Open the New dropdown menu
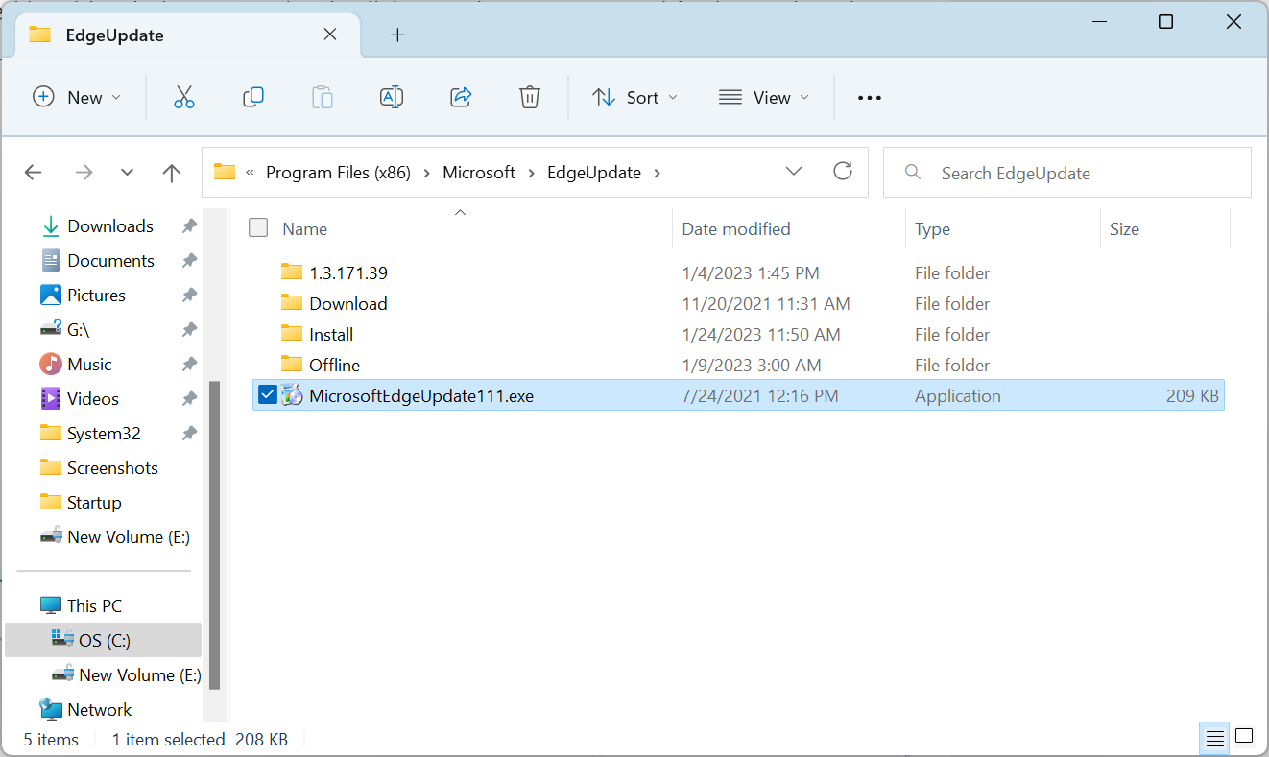The width and height of the screenshot is (1269, 757). [77, 97]
